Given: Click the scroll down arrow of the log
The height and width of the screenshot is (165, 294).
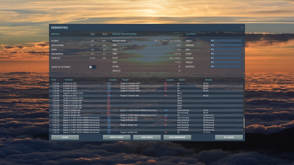Looking at the screenshot, I should tap(244, 133).
